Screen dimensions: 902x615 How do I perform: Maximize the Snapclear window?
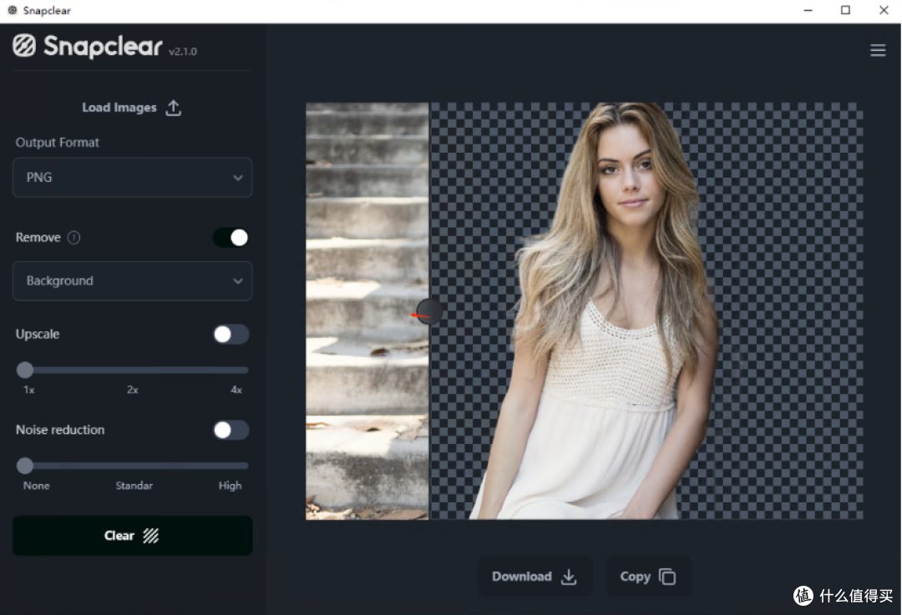(845, 10)
